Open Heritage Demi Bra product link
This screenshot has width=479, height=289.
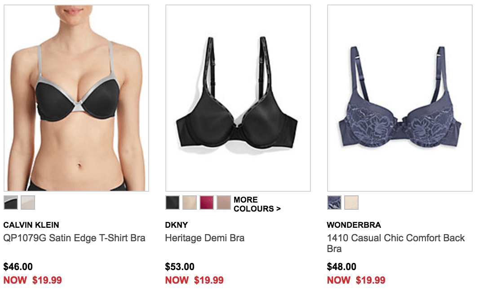[x=204, y=238]
